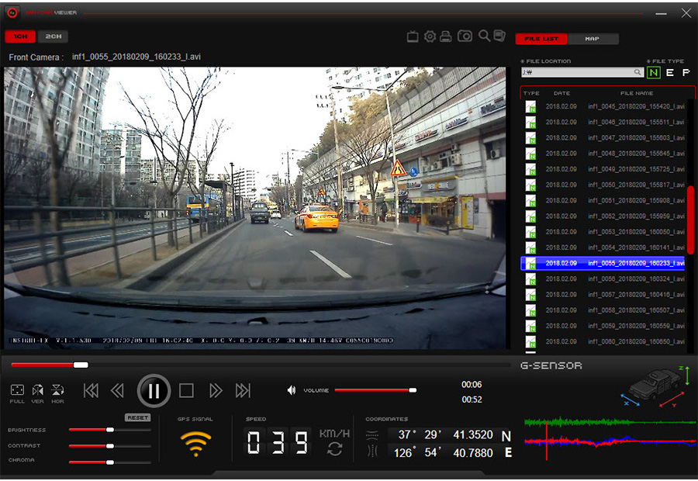This screenshot has width=698, height=481.
Task: Switch to the MAP tab
Action: (x=592, y=39)
